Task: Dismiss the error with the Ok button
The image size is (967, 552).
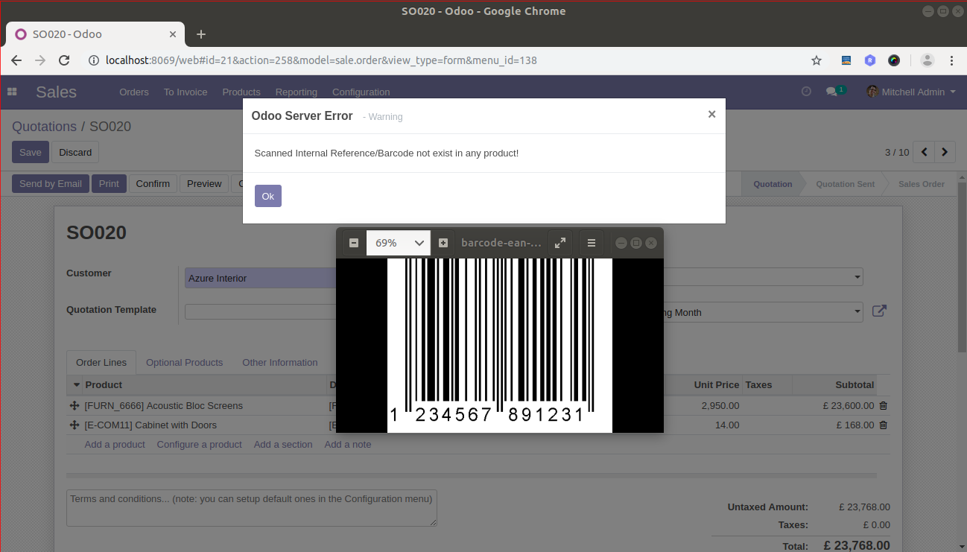Action: click(268, 196)
